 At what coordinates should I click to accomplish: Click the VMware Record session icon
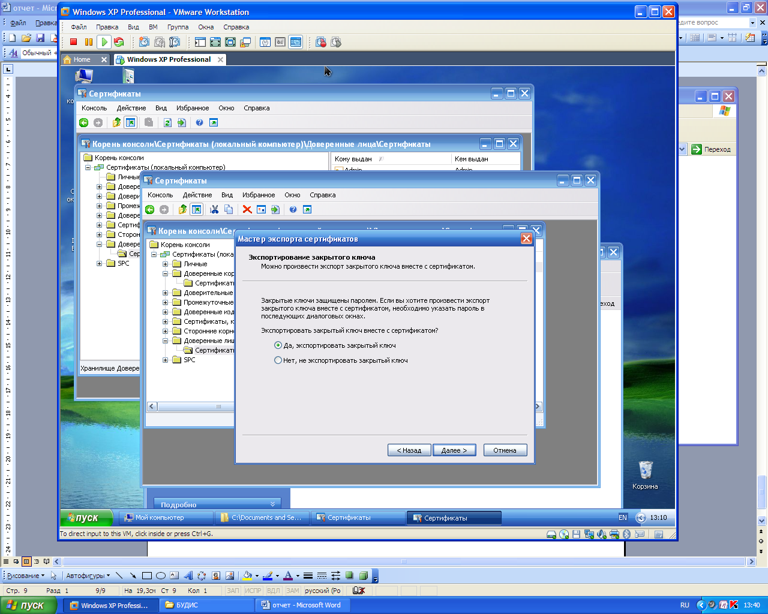tap(321, 42)
